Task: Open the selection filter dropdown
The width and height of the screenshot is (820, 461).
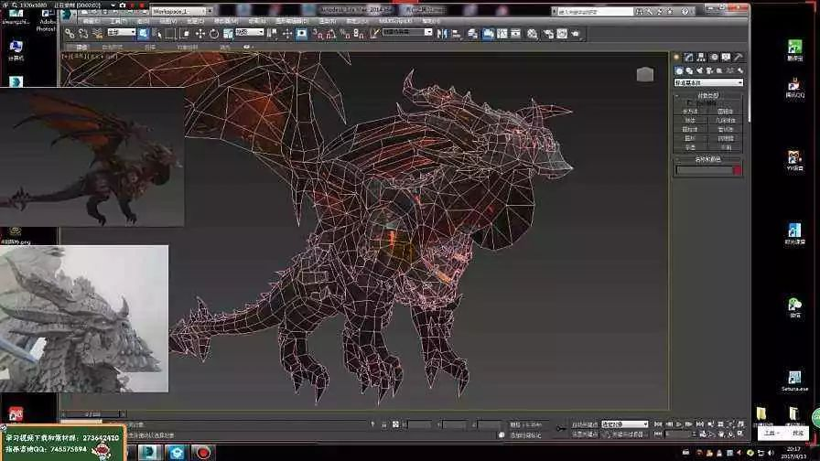Action: tap(122, 32)
